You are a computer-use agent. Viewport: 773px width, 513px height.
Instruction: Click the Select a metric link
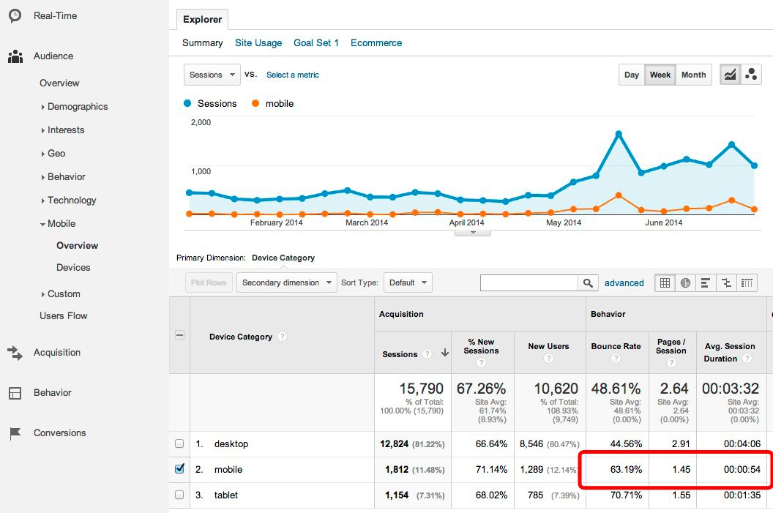tap(292, 75)
